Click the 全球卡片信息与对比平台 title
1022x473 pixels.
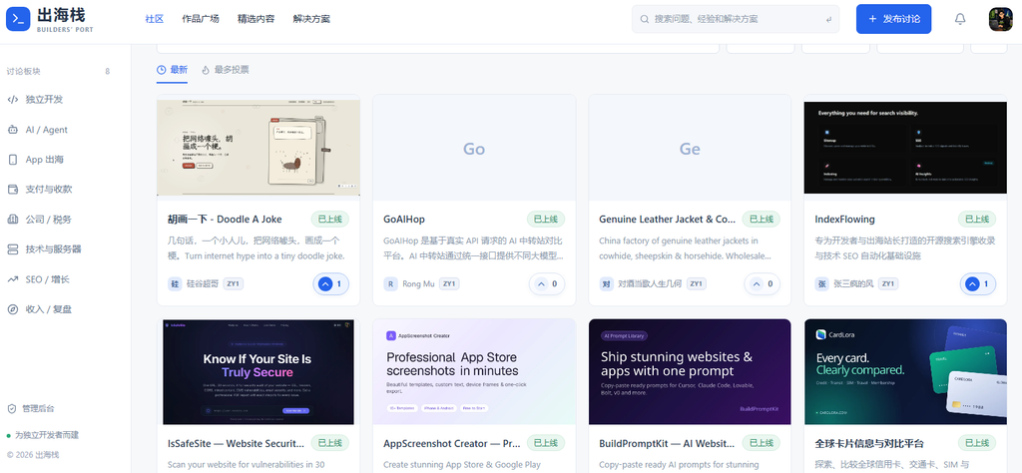(x=869, y=444)
